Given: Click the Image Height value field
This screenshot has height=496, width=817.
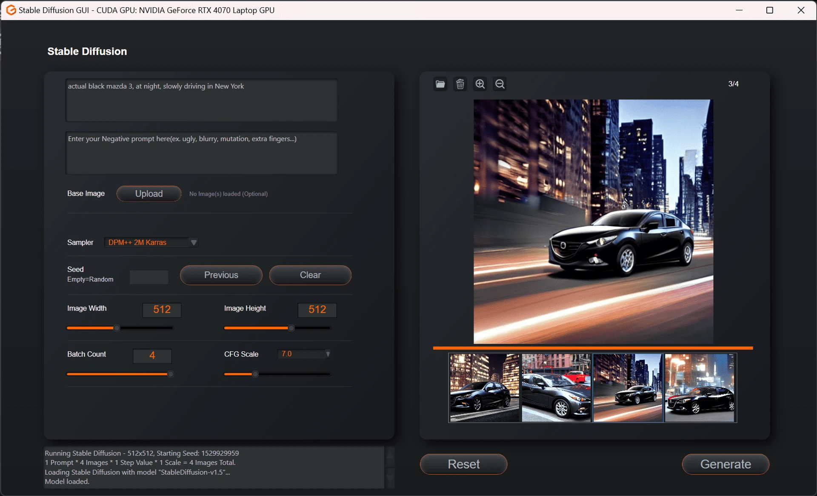Looking at the screenshot, I should (x=317, y=310).
